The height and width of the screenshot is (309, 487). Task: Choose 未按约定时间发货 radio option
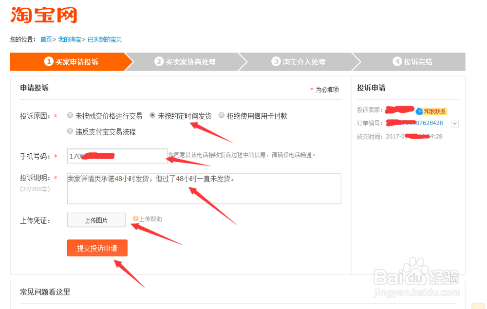coord(152,115)
